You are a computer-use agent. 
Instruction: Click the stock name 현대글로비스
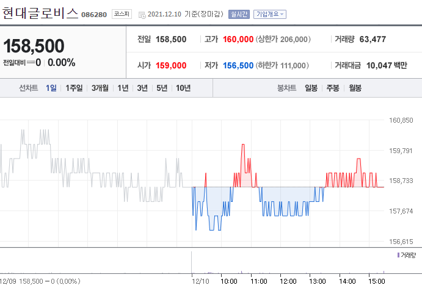40,13
